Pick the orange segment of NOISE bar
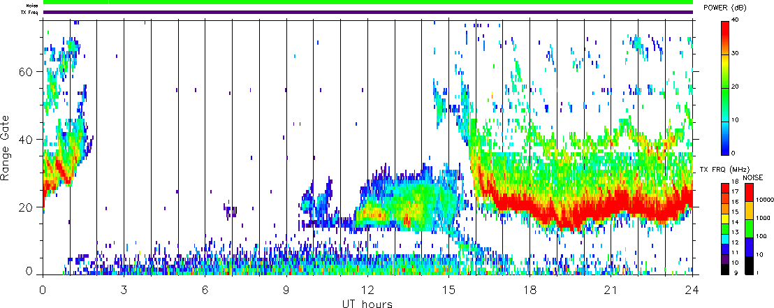This screenshot has width=774, height=308. 750,210
